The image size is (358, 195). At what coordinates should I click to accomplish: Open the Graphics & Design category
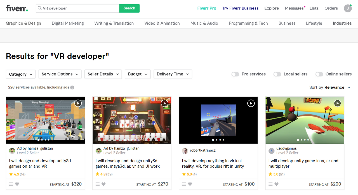[x=23, y=23]
